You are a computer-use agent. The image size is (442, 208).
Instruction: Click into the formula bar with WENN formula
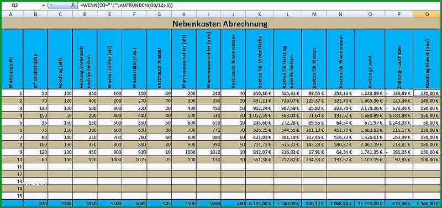259,6
